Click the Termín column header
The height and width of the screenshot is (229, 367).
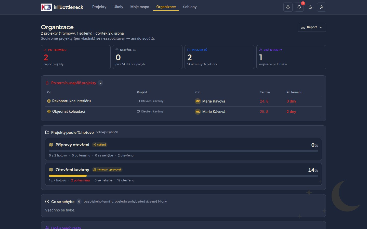tap(265, 92)
